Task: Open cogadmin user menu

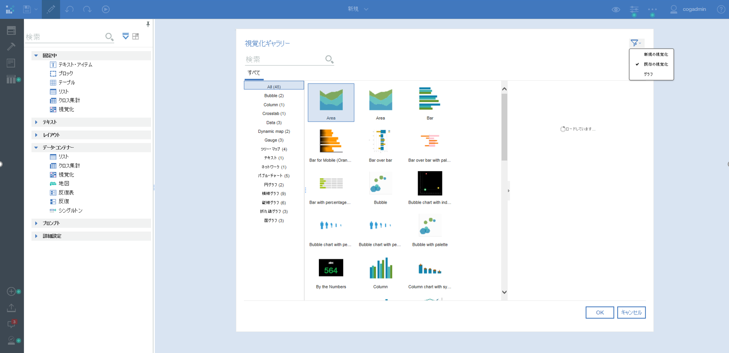Action: point(688,9)
